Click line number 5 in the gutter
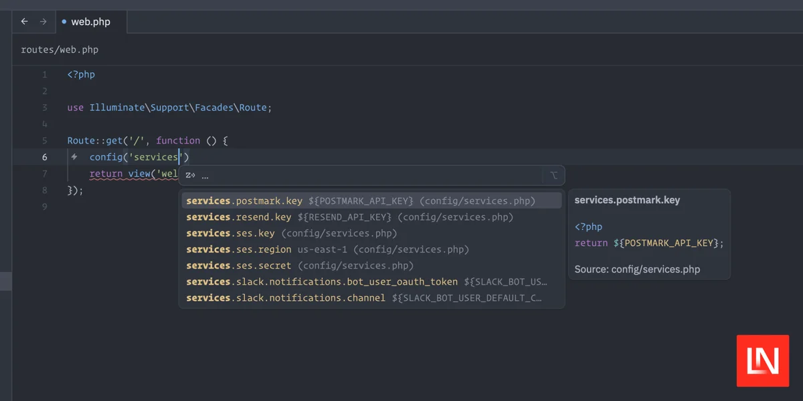Image resolution: width=803 pixels, height=401 pixels. tap(44, 140)
